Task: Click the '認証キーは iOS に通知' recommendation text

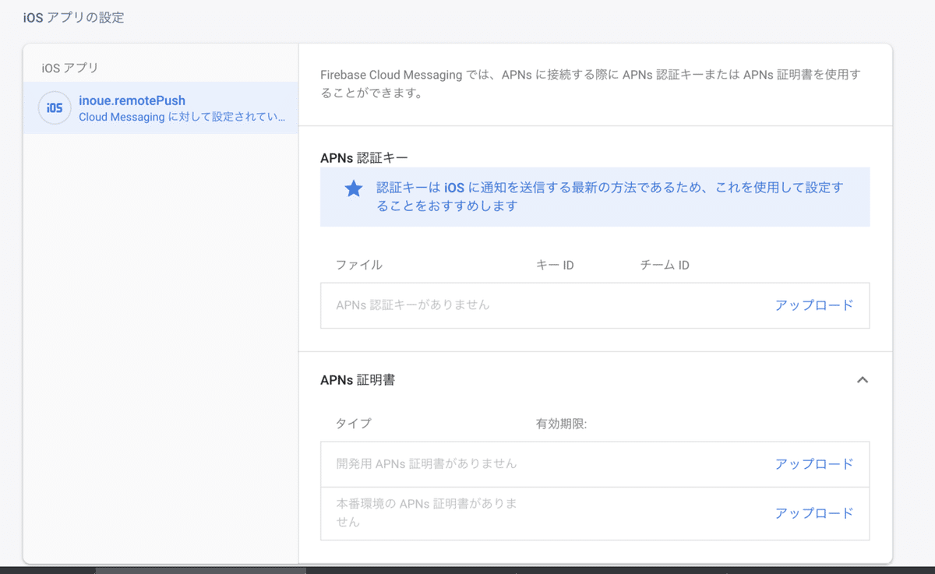Action: pos(610,197)
